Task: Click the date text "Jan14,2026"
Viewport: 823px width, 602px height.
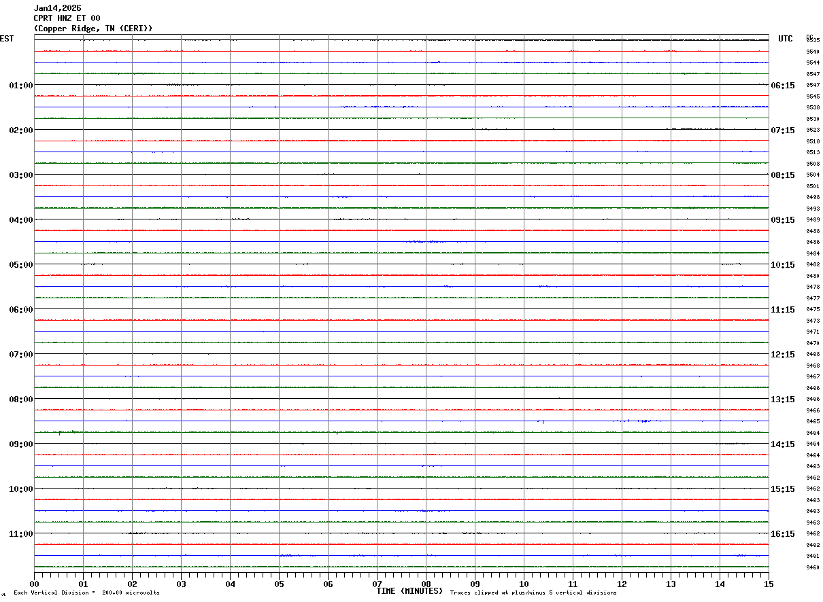Action: [58, 8]
